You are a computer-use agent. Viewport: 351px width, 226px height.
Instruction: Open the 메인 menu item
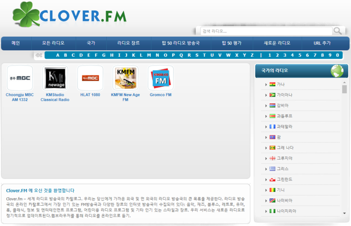[16, 43]
